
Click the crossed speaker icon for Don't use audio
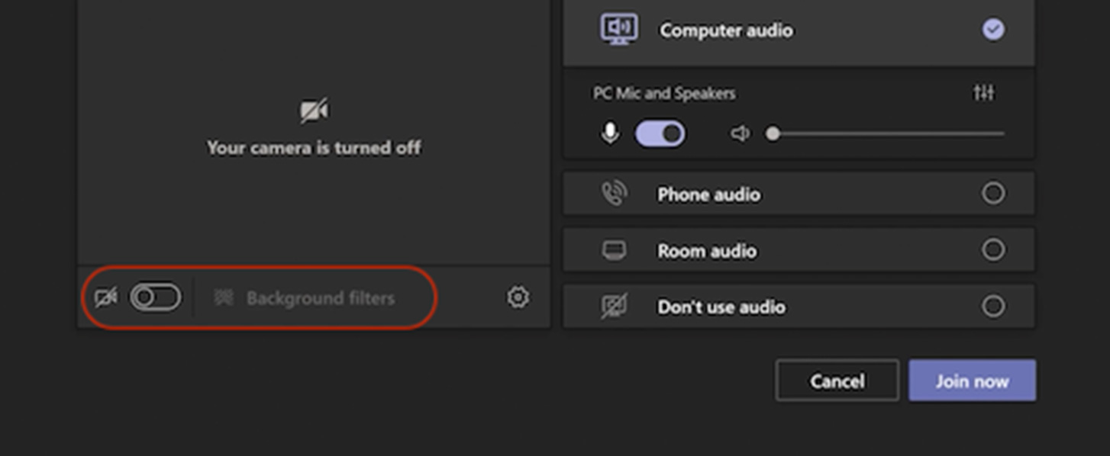point(615,306)
